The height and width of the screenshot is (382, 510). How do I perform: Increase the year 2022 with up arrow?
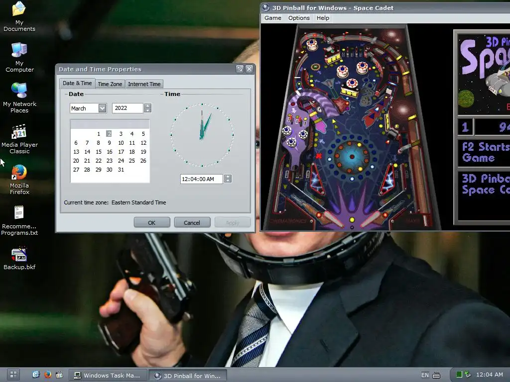point(147,106)
